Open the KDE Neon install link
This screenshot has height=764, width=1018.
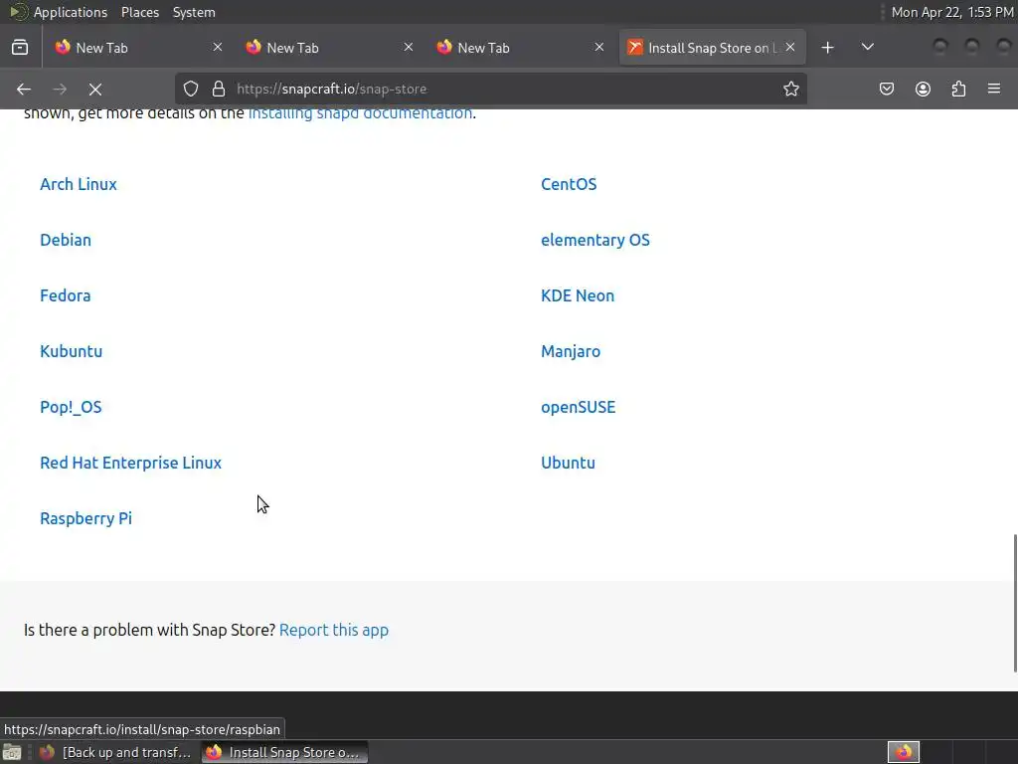click(578, 295)
